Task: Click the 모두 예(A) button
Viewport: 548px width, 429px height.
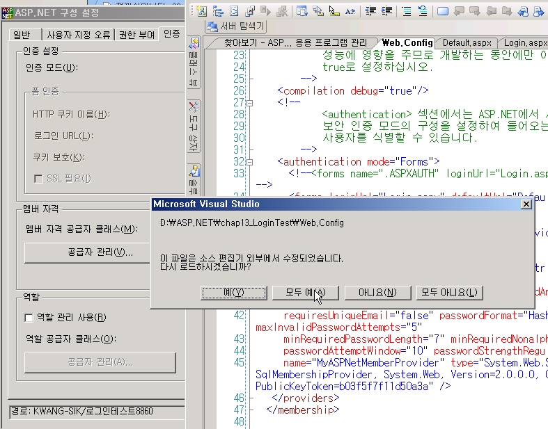Action: pyautogui.click(x=306, y=293)
